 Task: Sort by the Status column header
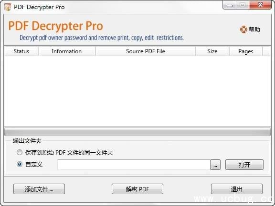tap(21, 51)
